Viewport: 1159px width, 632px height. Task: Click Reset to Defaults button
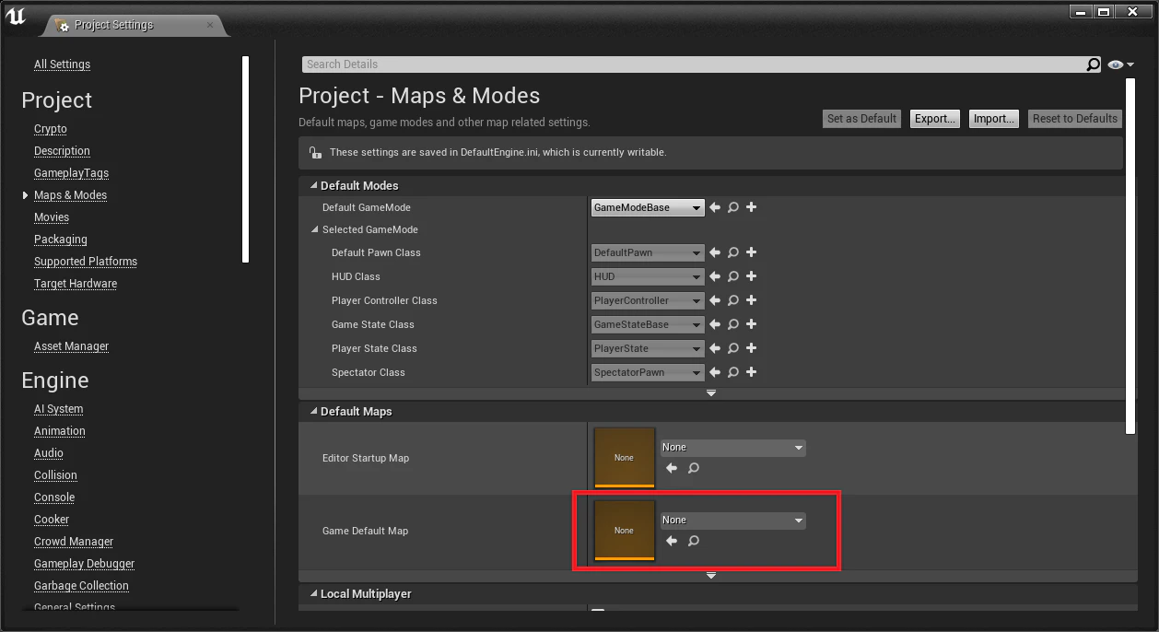pos(1075,119)
